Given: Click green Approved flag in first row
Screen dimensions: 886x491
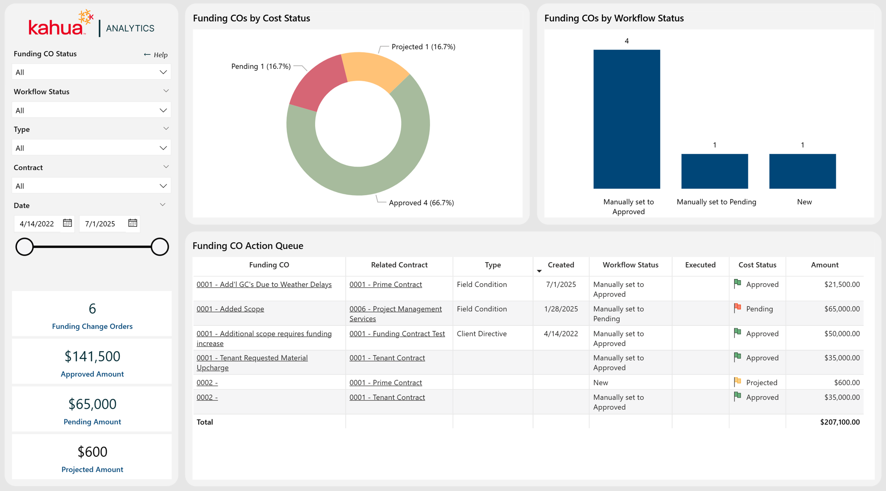Looking at the screenshot, I should (737, 284).
